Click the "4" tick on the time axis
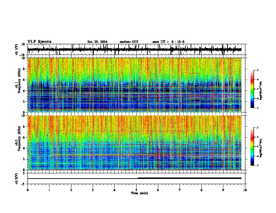The image size is (276, 213). [115, 190]
